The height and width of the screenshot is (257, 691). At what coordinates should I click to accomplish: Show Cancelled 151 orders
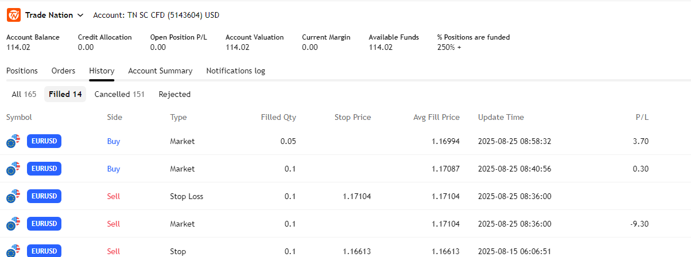coord(119,94)
